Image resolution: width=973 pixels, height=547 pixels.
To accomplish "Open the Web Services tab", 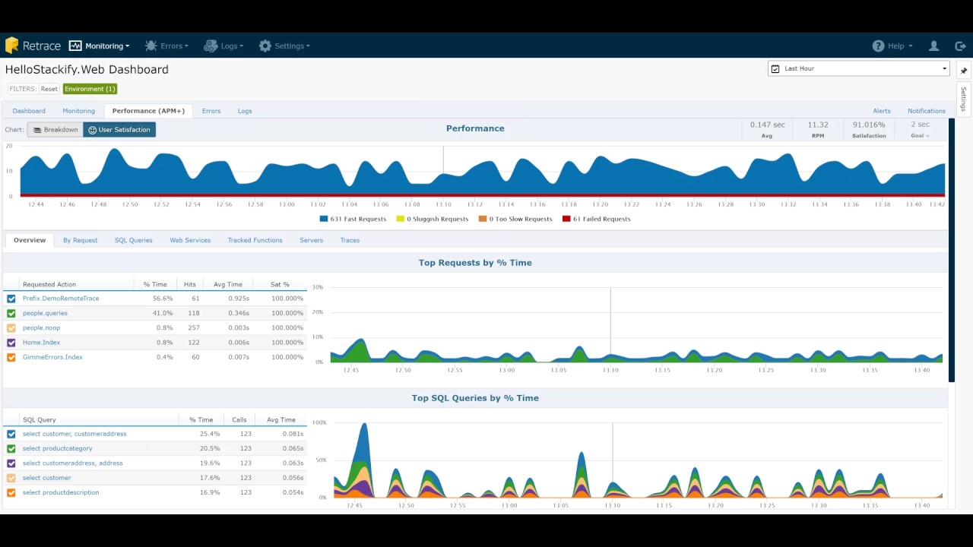I will 190,240.
